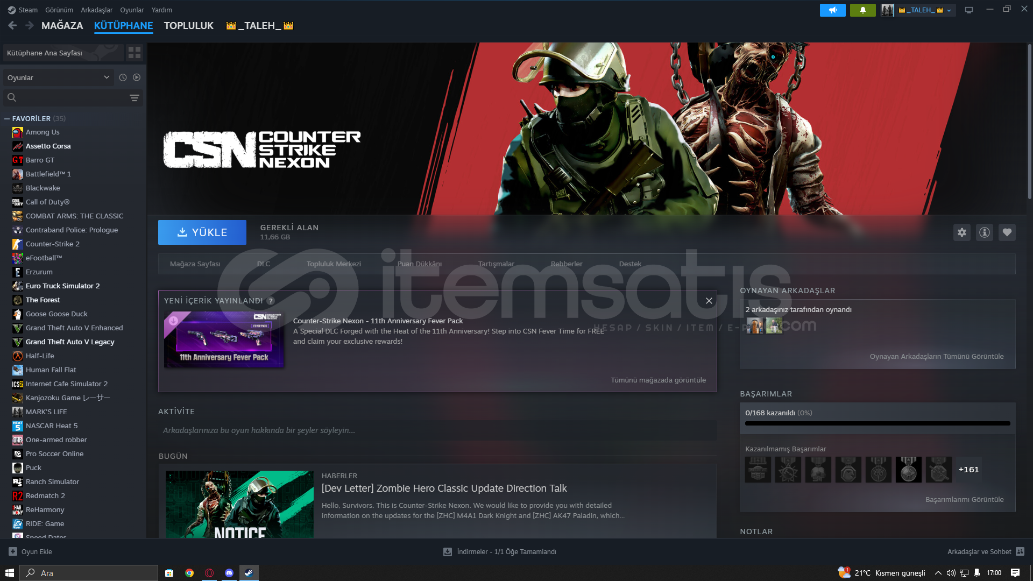Click the game info icon

tap(985, 232)
